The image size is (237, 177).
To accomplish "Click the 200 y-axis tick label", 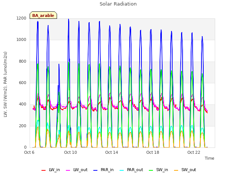I will 23,126.
